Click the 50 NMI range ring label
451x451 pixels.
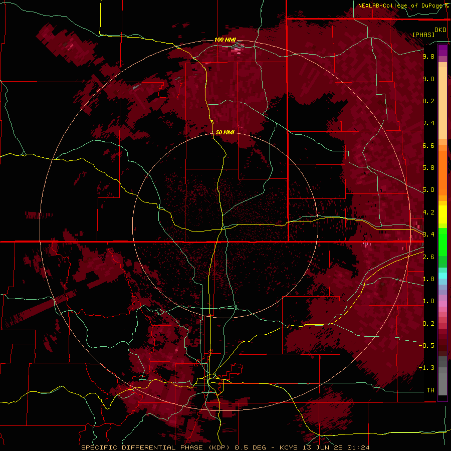click(x=225, y=132)
